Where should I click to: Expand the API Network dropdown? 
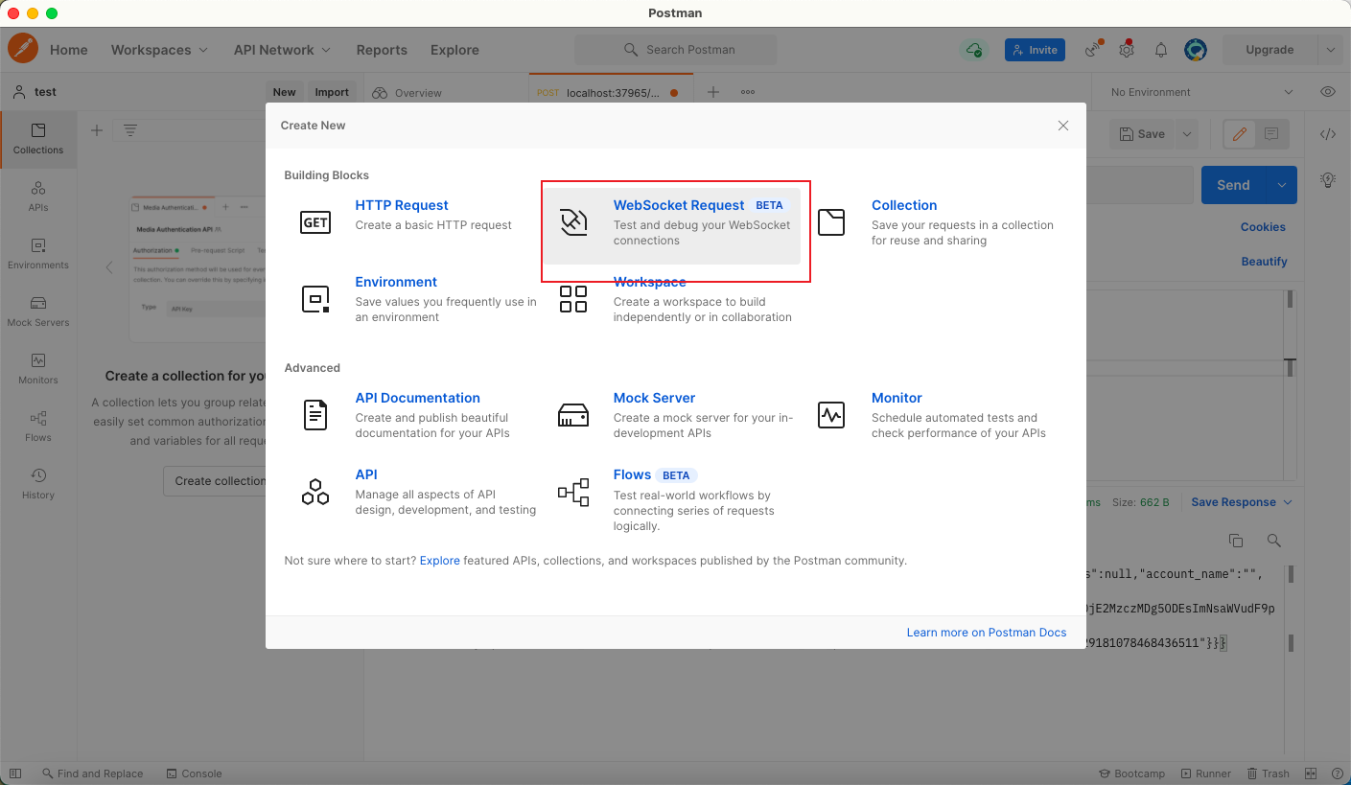282,50
